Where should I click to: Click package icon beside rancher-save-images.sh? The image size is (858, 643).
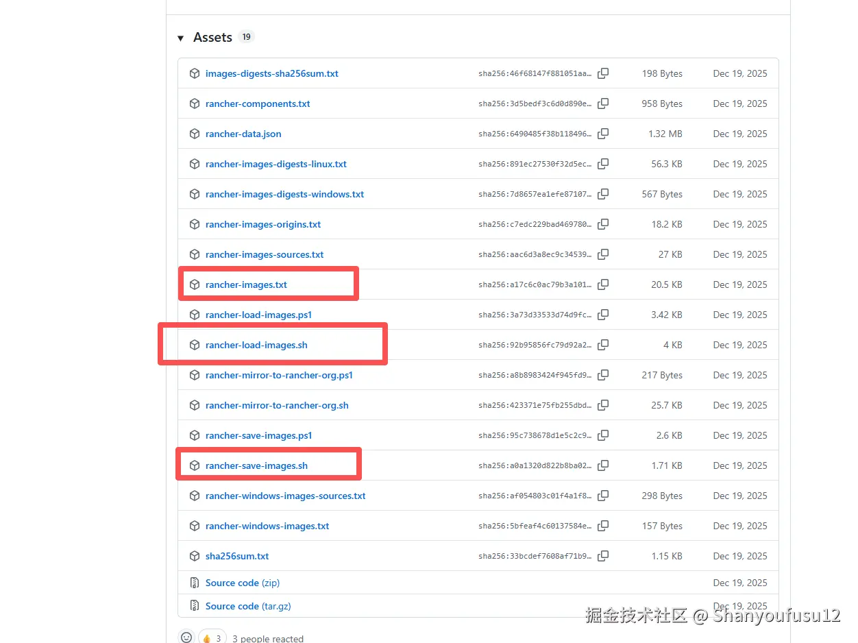pyautogui.click(x=195, y=465)
